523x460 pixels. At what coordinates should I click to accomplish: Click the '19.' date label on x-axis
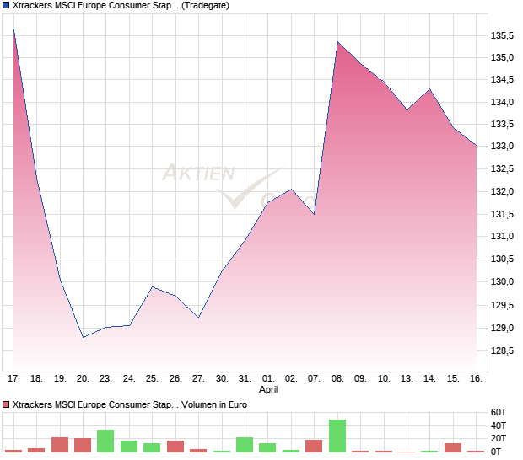click(60, 379)
